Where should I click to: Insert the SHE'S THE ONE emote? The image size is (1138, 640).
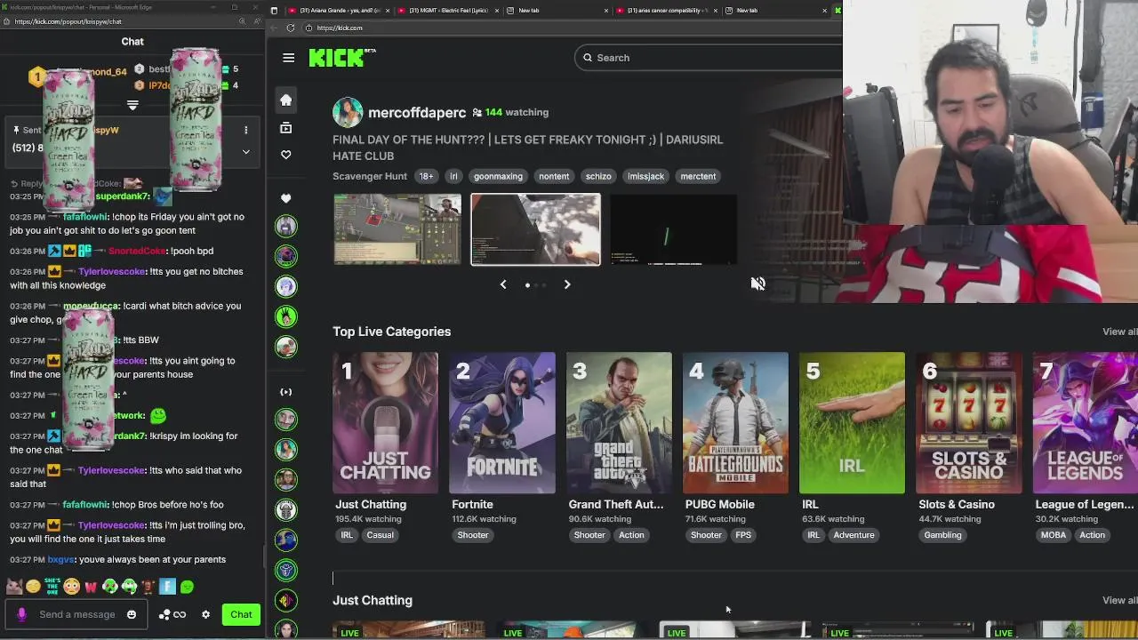52,587
